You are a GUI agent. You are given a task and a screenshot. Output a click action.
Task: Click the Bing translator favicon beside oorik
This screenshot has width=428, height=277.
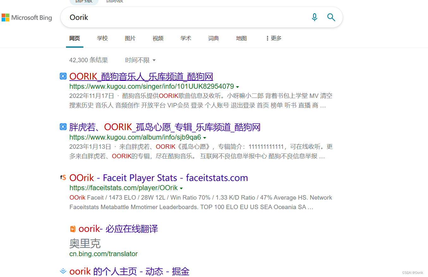click(x=73, y=229)
